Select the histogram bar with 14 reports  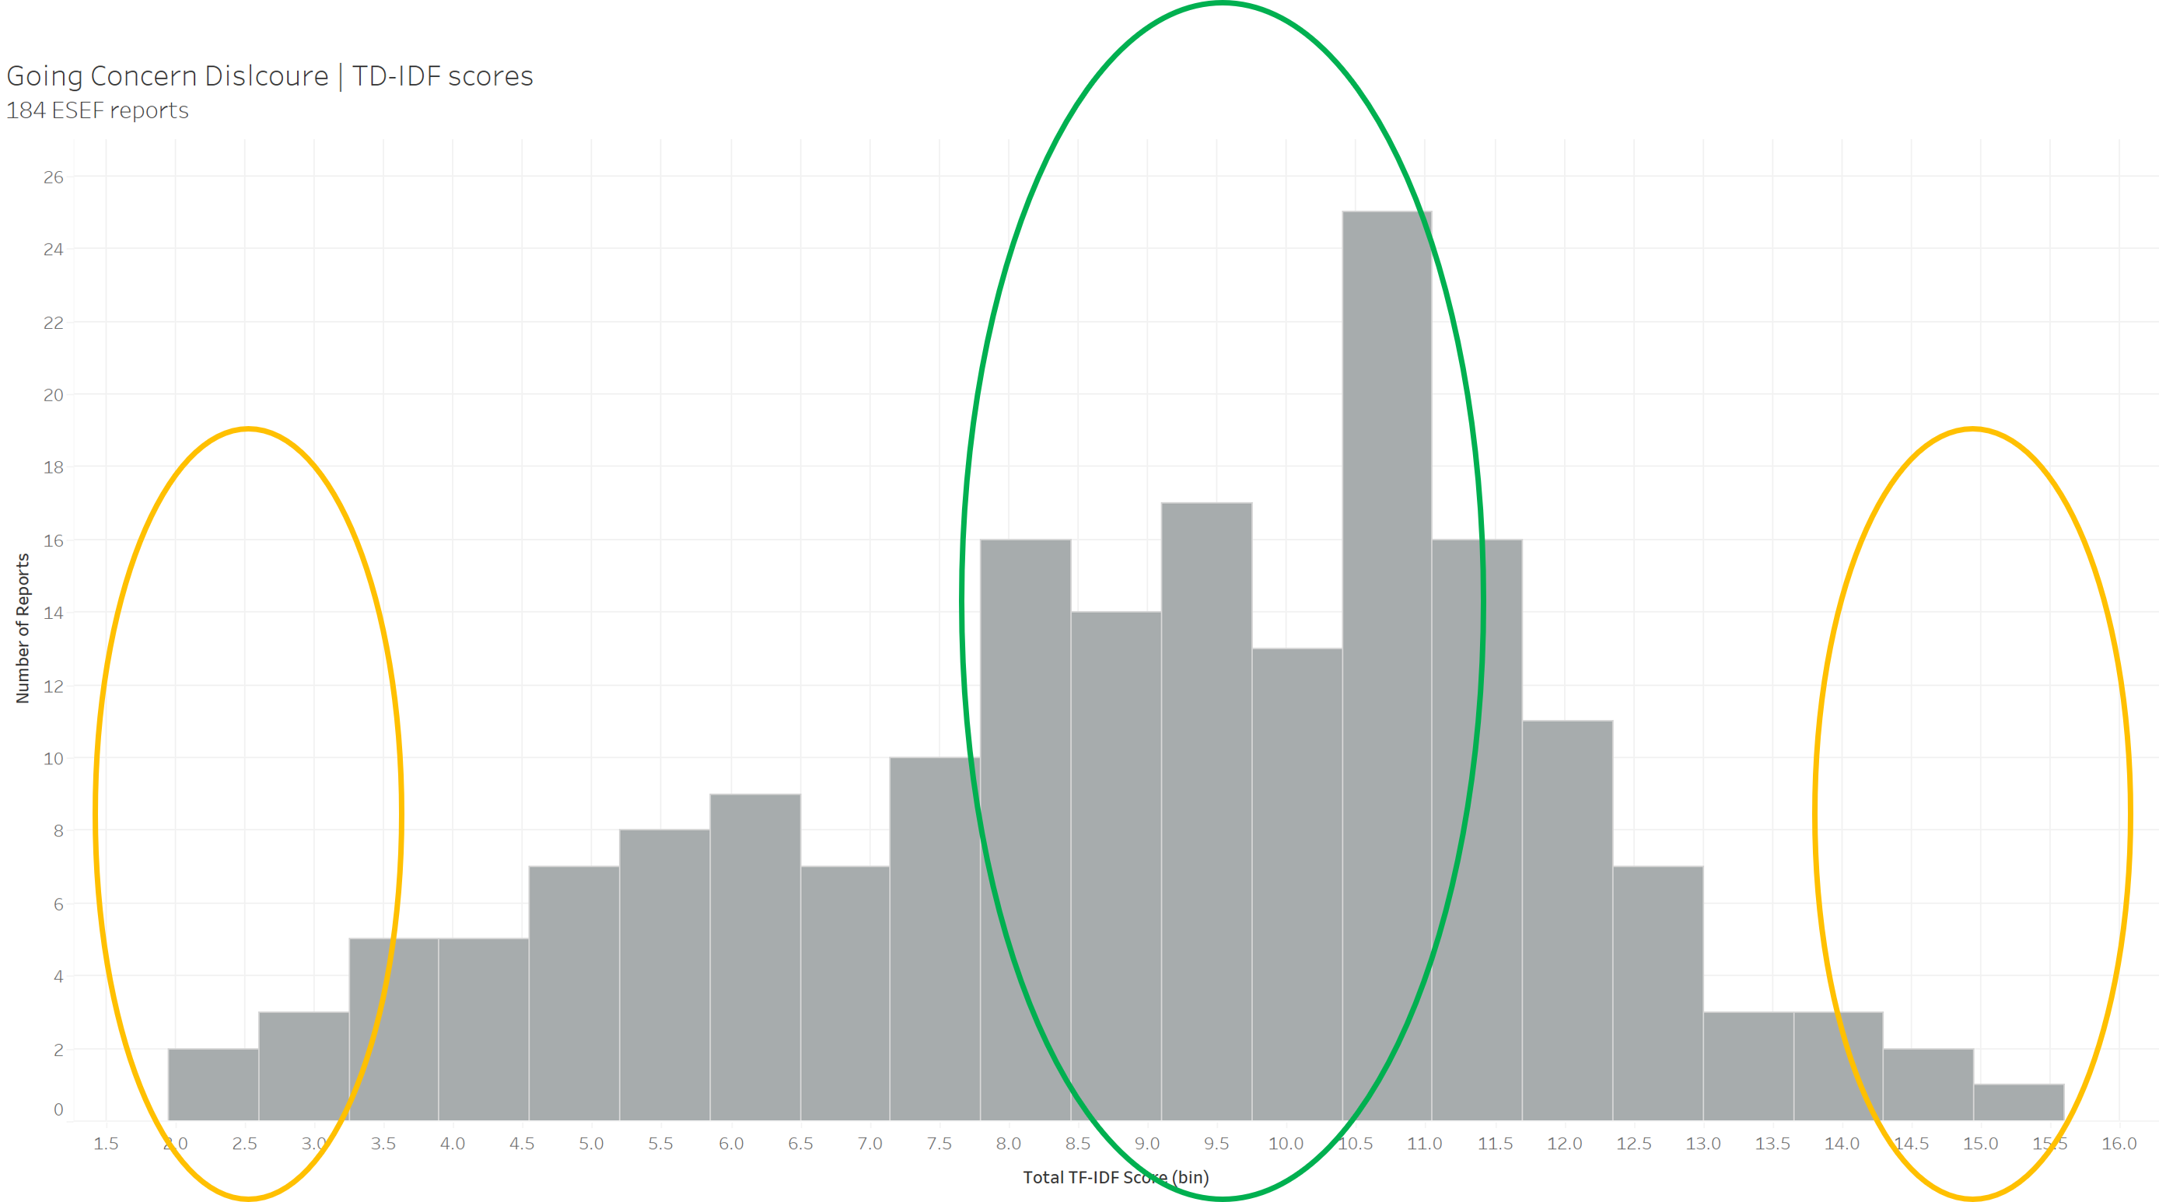point(1116,866)
